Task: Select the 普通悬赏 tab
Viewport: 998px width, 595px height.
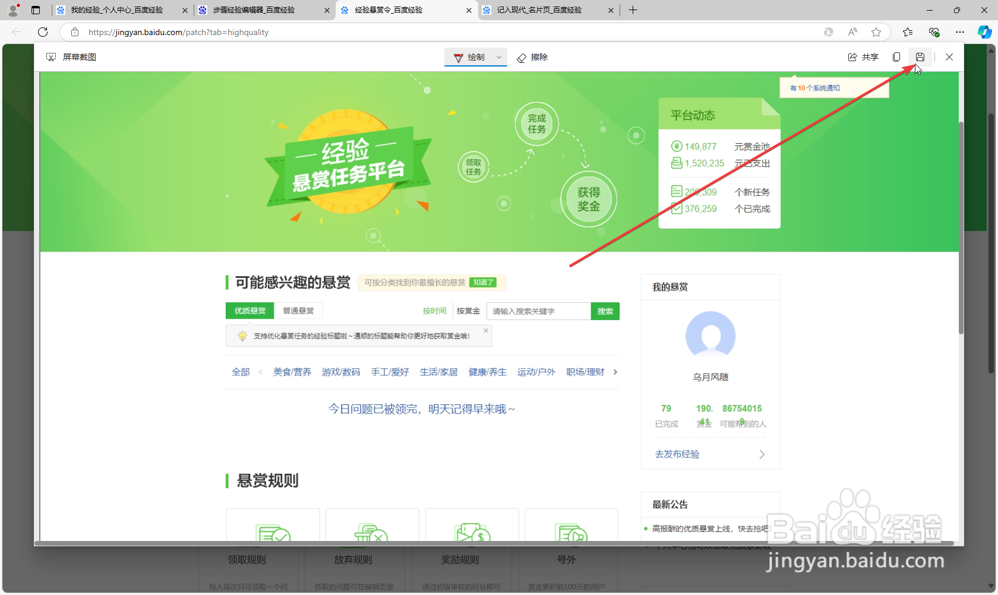Action: coord(298,311)
